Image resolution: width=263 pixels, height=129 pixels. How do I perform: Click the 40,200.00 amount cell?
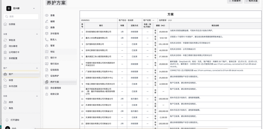pyautogui.click(x=163, y=50)
